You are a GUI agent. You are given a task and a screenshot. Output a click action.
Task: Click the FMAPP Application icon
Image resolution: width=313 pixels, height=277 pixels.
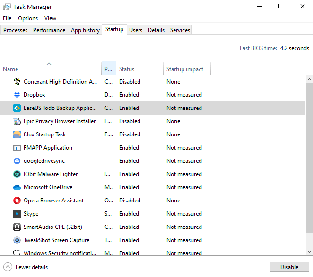[x=17, y=148]
